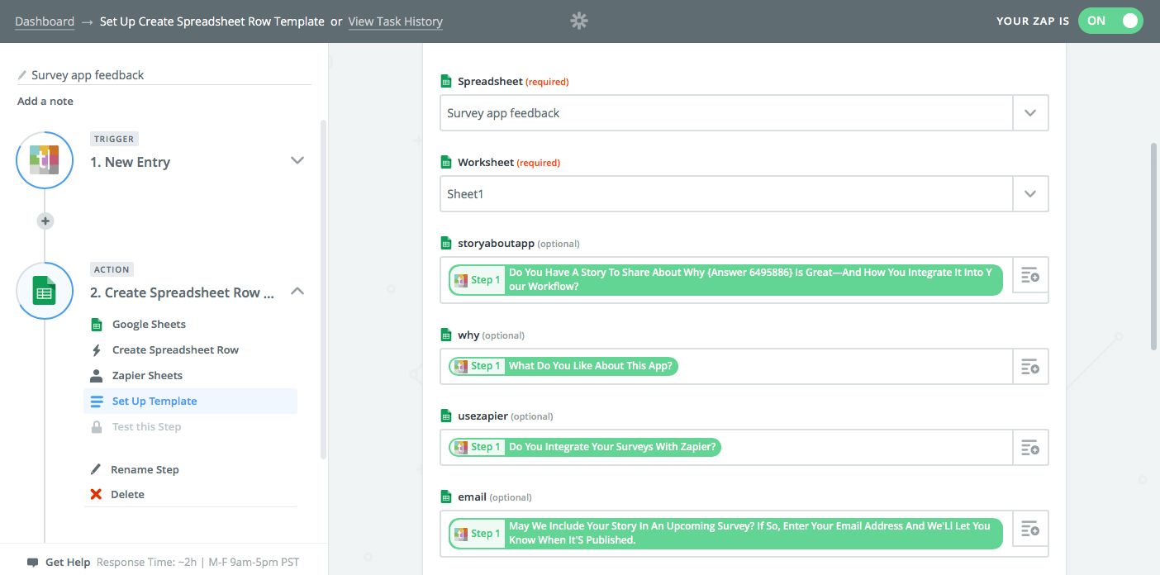Expand the New Entry trigger step

(x=297, y=161)
